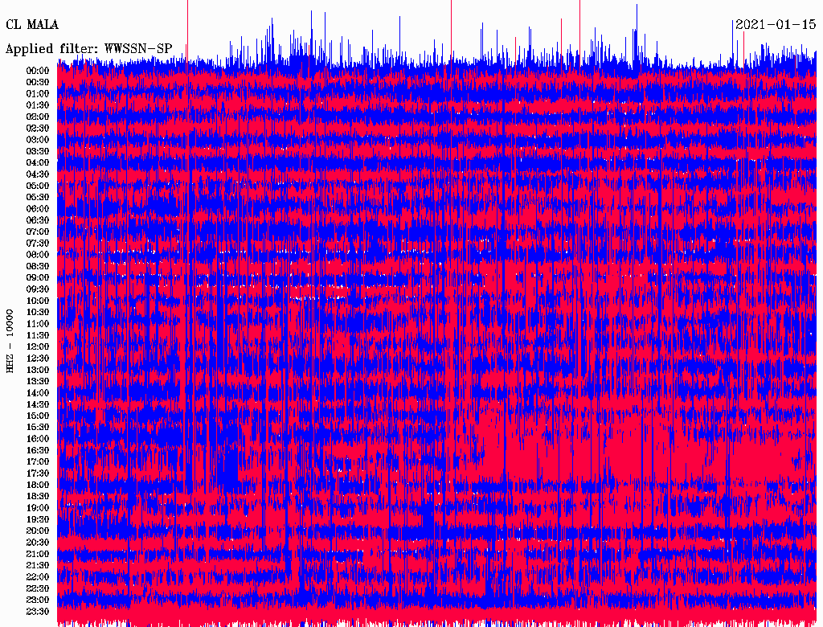Select the 15:30 time row label

(38, 428)
